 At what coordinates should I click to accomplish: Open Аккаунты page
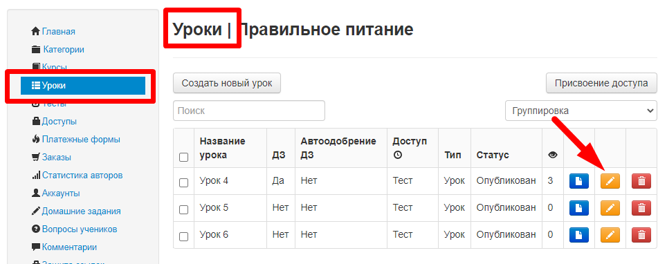[61, 193]
